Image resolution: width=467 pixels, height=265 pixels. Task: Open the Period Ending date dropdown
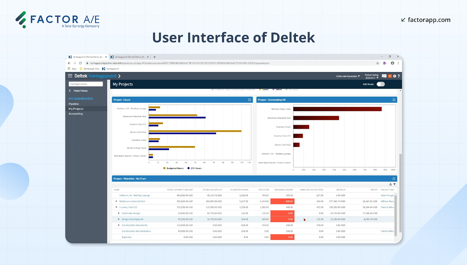(x=377, y=78)
